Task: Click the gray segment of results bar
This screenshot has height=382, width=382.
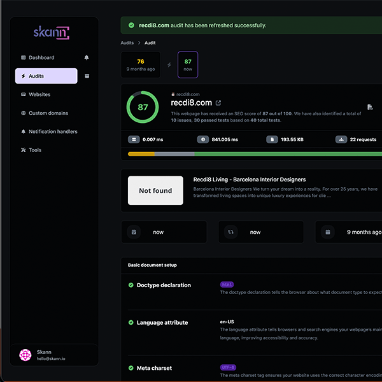Action: 174,154
